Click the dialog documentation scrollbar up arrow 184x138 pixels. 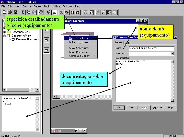click(172, 62)
